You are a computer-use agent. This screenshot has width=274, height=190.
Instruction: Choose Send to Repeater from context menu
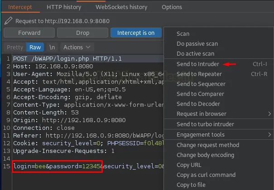pos(199,74)
